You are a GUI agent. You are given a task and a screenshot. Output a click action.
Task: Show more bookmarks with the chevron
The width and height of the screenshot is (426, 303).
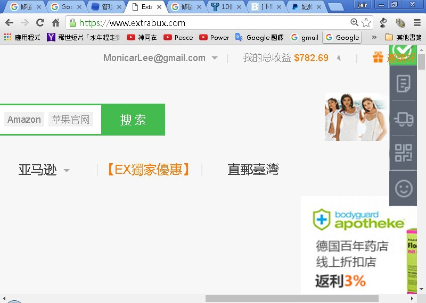374,37
